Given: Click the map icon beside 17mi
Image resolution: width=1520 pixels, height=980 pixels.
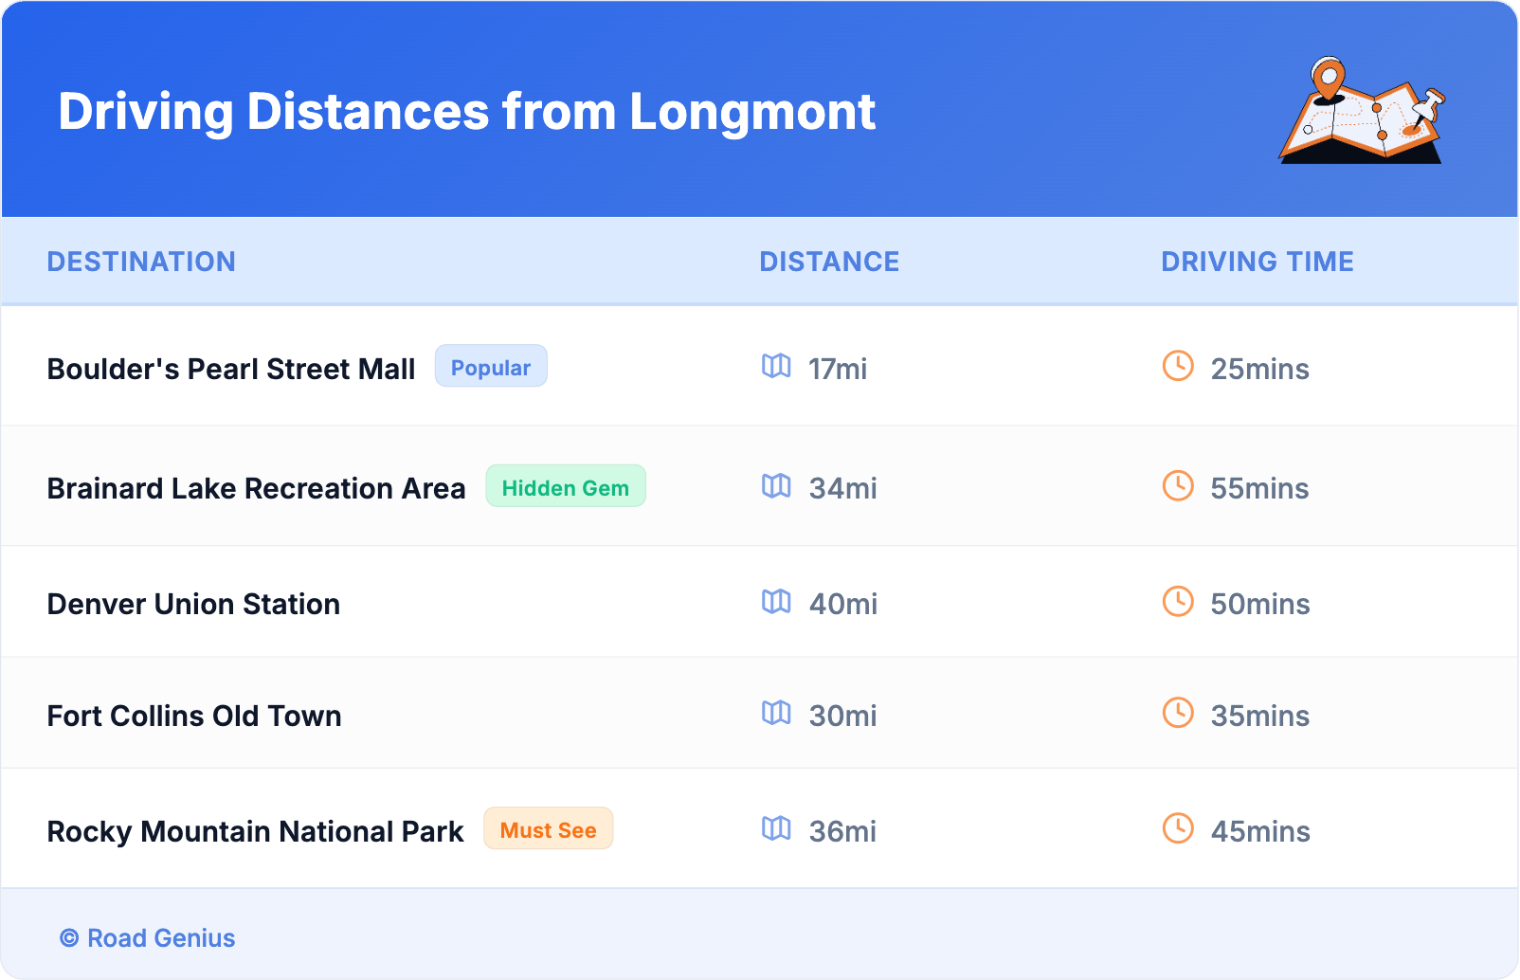Looking at the screenshot, I should pyautogui.click(x=776, y=366).
